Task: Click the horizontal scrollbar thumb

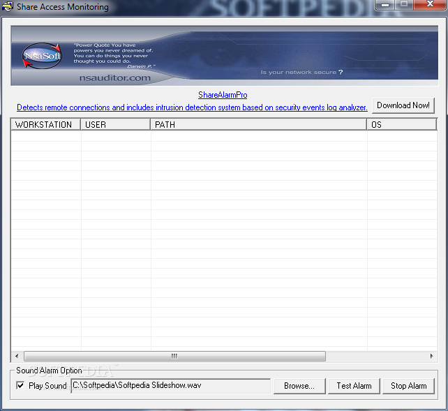Action: (174, 356)
